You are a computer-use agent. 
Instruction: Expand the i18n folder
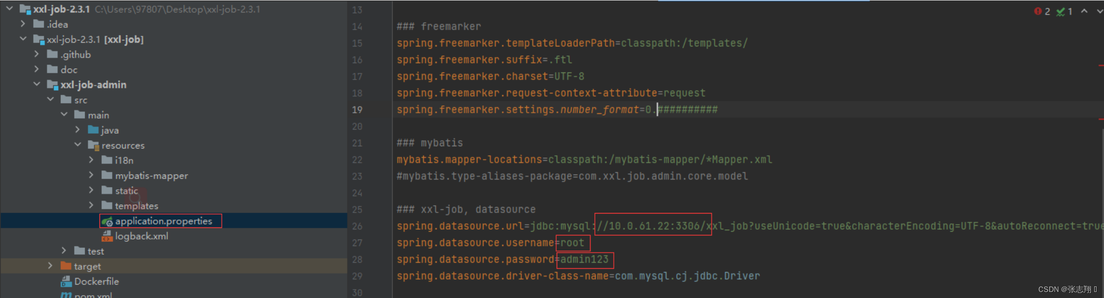point(91,160)
